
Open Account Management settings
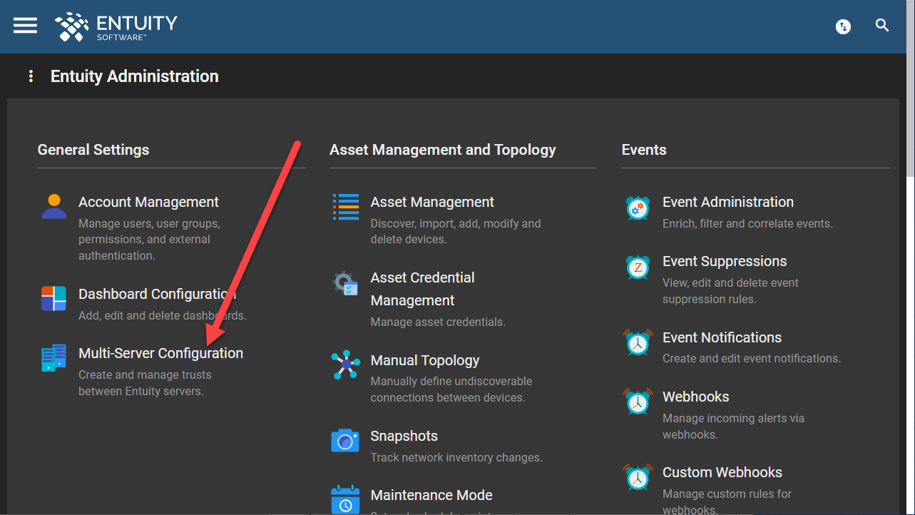(148, 202)
